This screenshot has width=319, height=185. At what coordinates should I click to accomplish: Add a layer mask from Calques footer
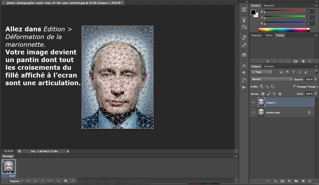(282, 181)
